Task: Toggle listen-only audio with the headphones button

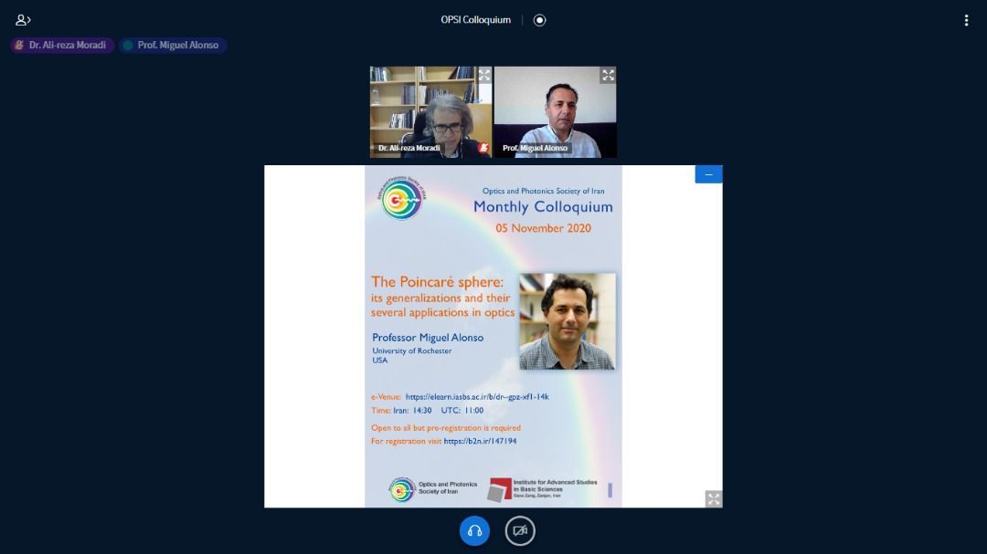Action: pyautogui.click(x=474, y=530)
